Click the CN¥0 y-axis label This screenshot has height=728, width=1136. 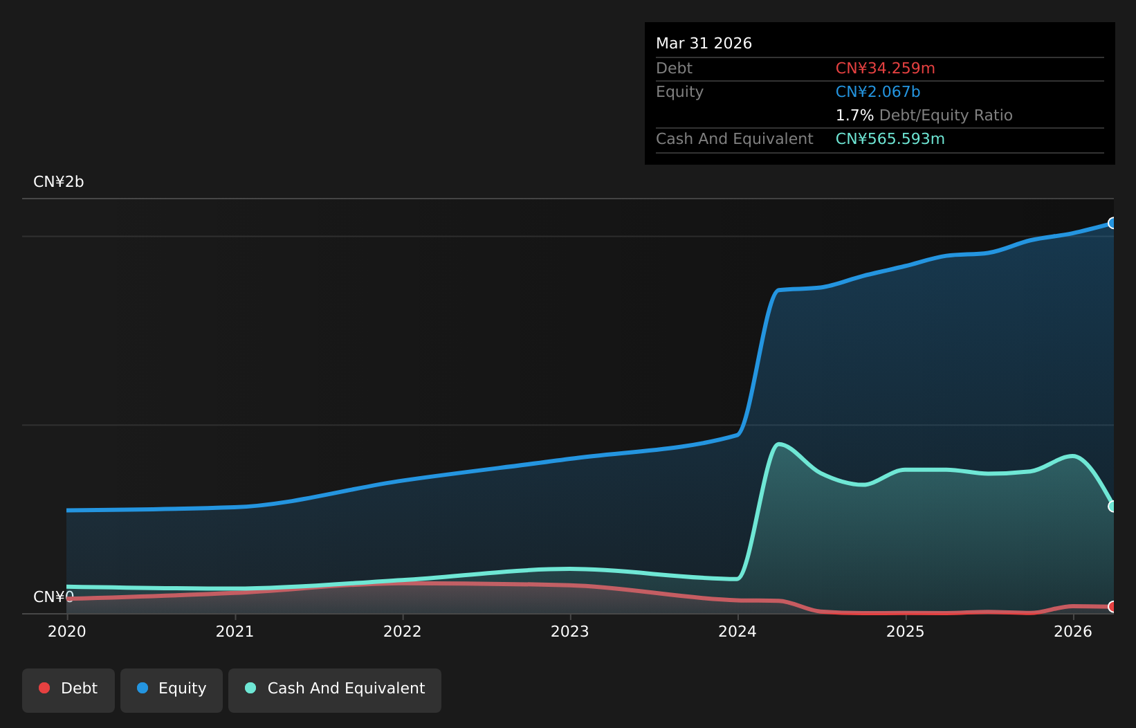coord(53,597)
